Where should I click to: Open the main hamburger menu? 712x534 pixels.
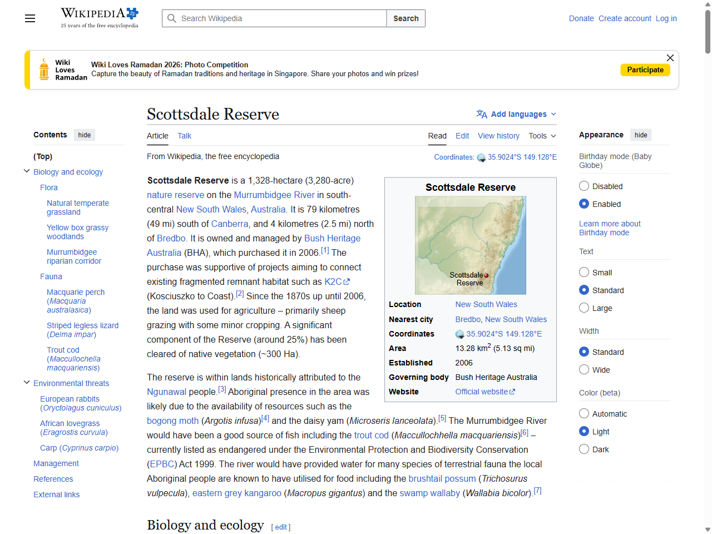point(30,18)
